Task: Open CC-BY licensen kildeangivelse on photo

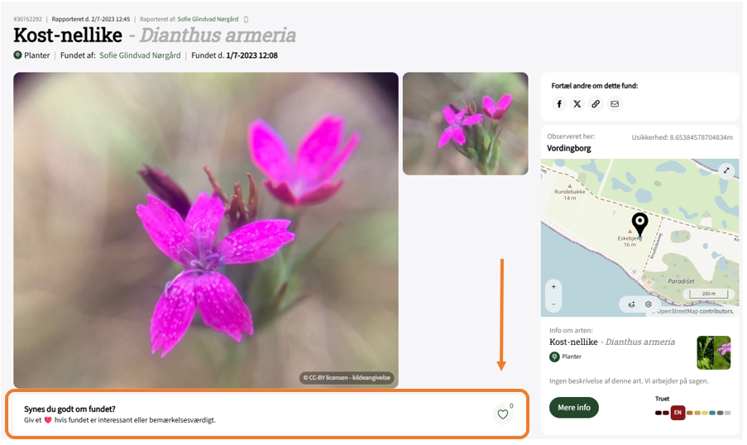Action: [x=347, y=378]
